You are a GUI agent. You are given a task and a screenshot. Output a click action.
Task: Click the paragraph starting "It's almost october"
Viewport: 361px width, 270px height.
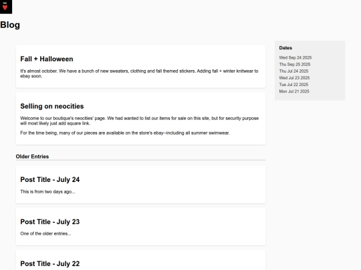click(139, 73)
